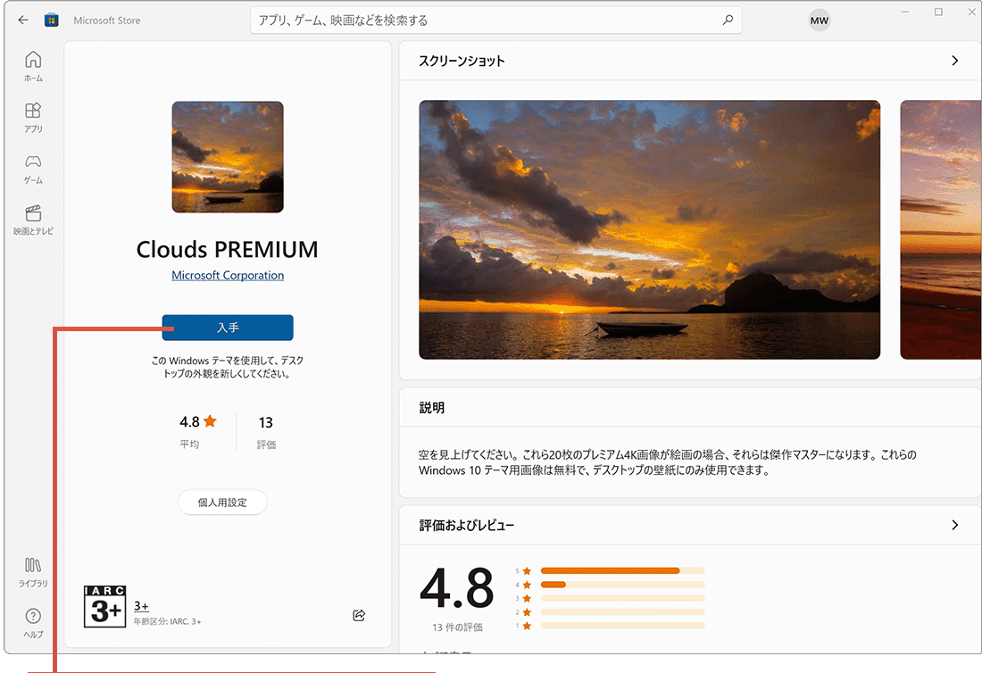
Task: Open the MW account profile avatar
Action: click(x=820, y=20)
